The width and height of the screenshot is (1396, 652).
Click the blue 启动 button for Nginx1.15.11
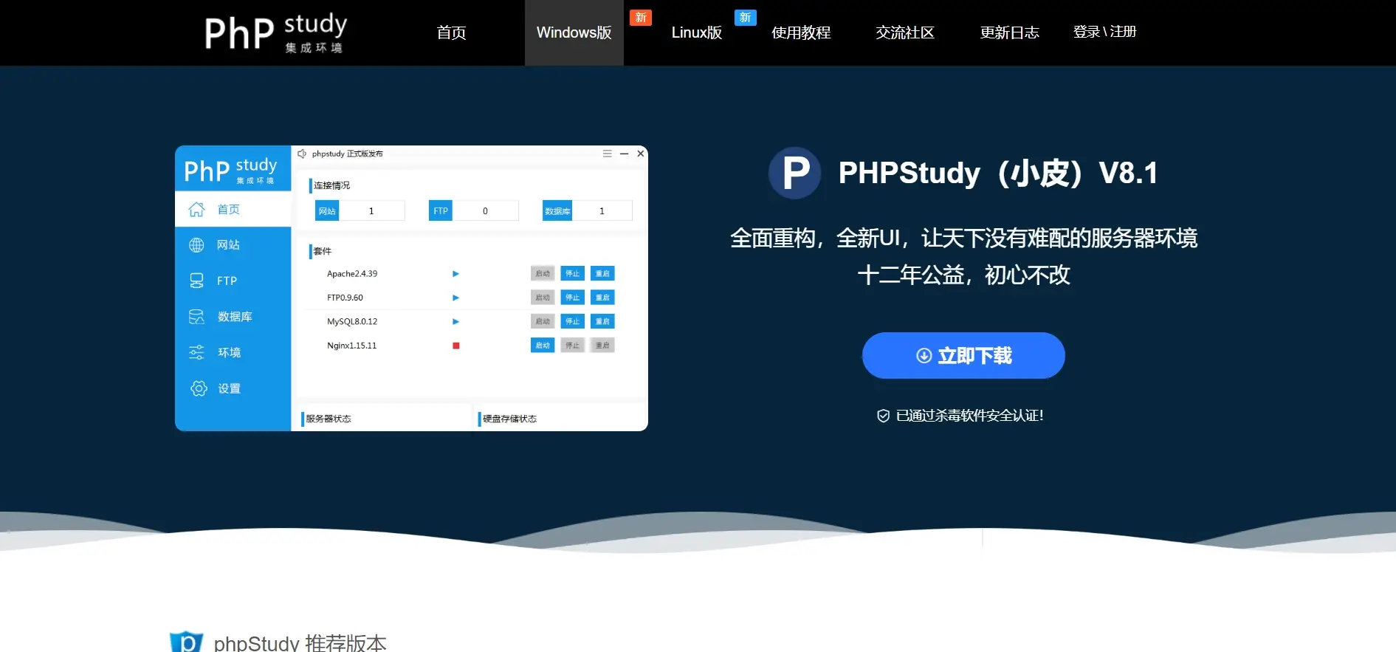click(543, 346)
